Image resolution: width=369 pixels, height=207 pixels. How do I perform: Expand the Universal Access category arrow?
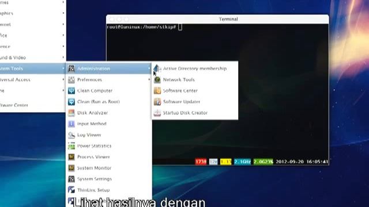[x=63, y=79]
